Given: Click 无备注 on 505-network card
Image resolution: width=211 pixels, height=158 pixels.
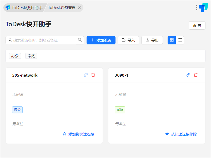Looking at the screenshot, I should pyautogui.click(x=18, y=124).
